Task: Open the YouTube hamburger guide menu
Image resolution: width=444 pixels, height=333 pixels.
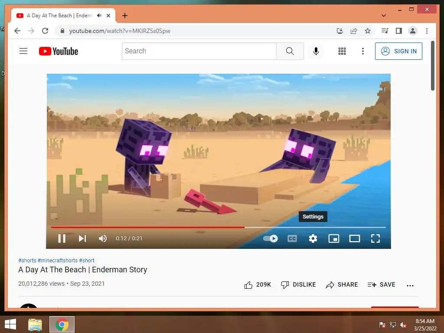Action: tap(23, 51)
